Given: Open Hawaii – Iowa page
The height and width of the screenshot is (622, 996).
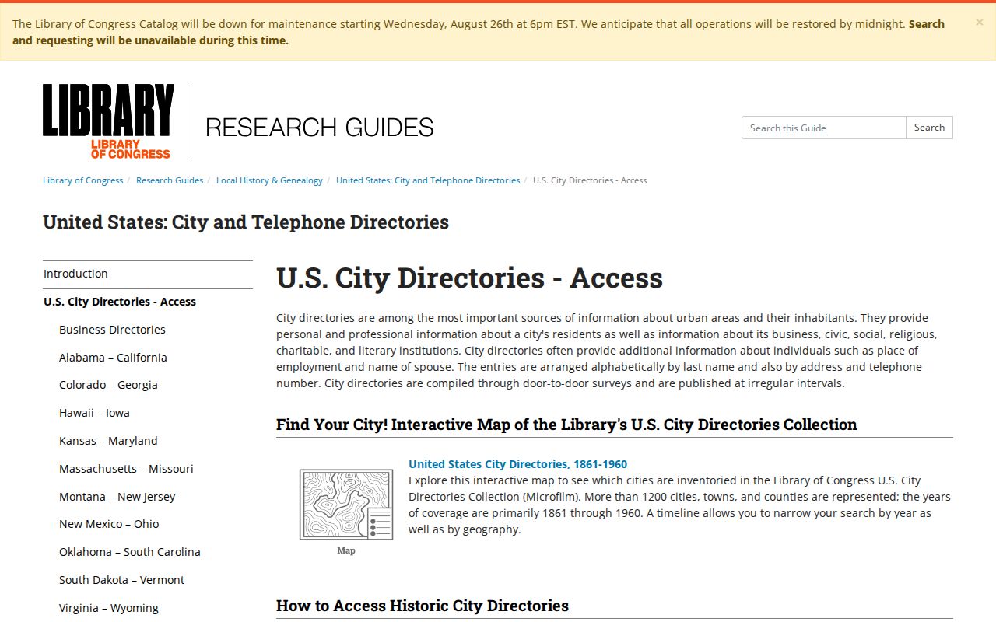Looking at the screenshot, I should tap(94, 413).
